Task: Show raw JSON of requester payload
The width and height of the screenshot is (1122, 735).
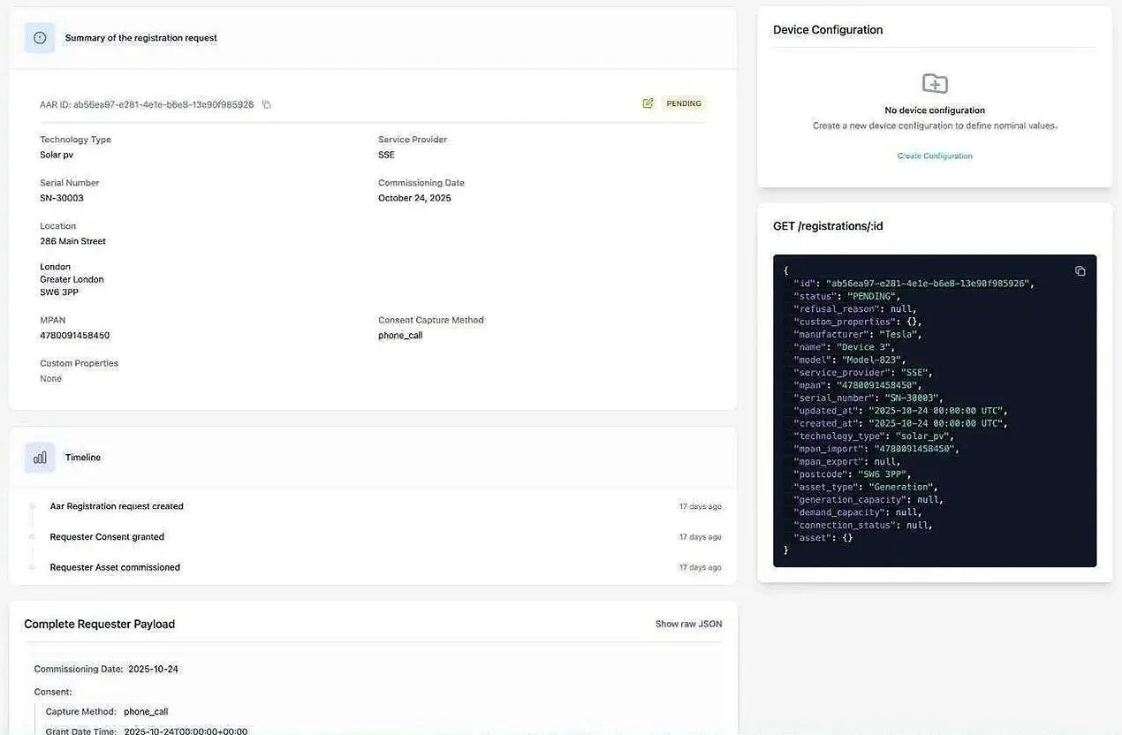Action: tap(688, 624)
